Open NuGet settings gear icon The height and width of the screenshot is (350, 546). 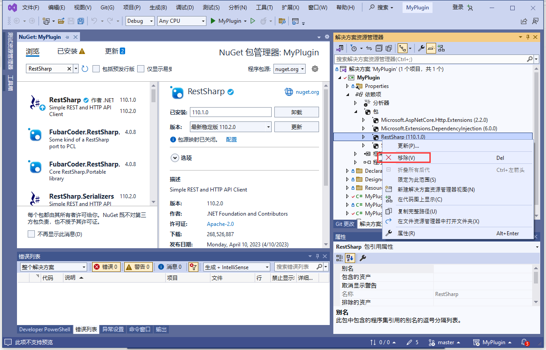315,69
